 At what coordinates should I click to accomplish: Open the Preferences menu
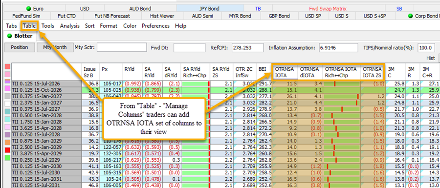click(156, 26)
